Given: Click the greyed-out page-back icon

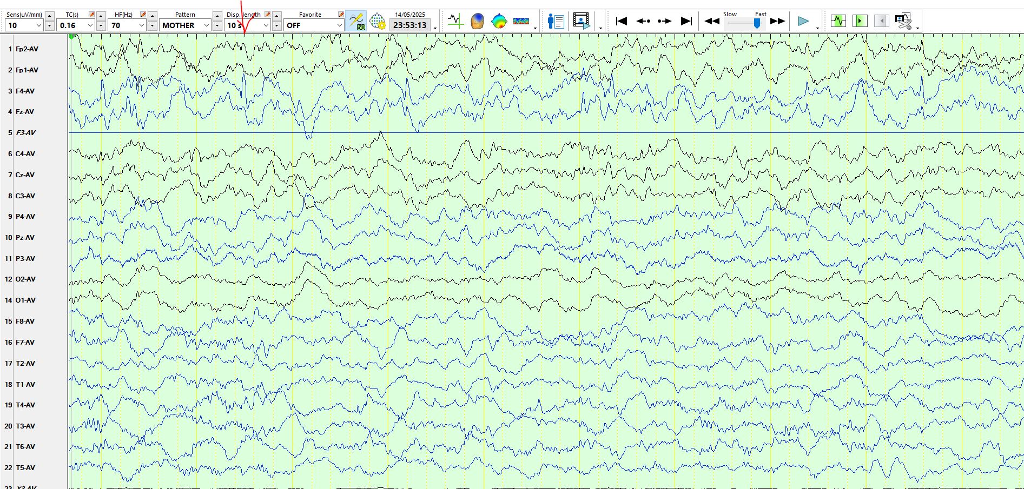Looking at the screenshot, I should pyautogui.click(x=881, y=21).
